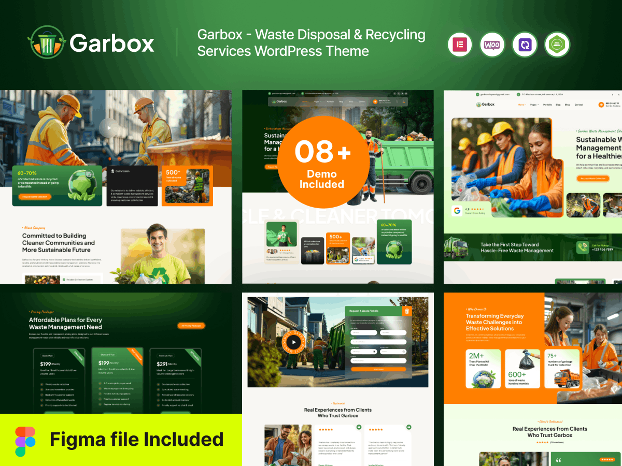
Task: Click the Garbox logo in the light demo header
Action: coord(486,104)
